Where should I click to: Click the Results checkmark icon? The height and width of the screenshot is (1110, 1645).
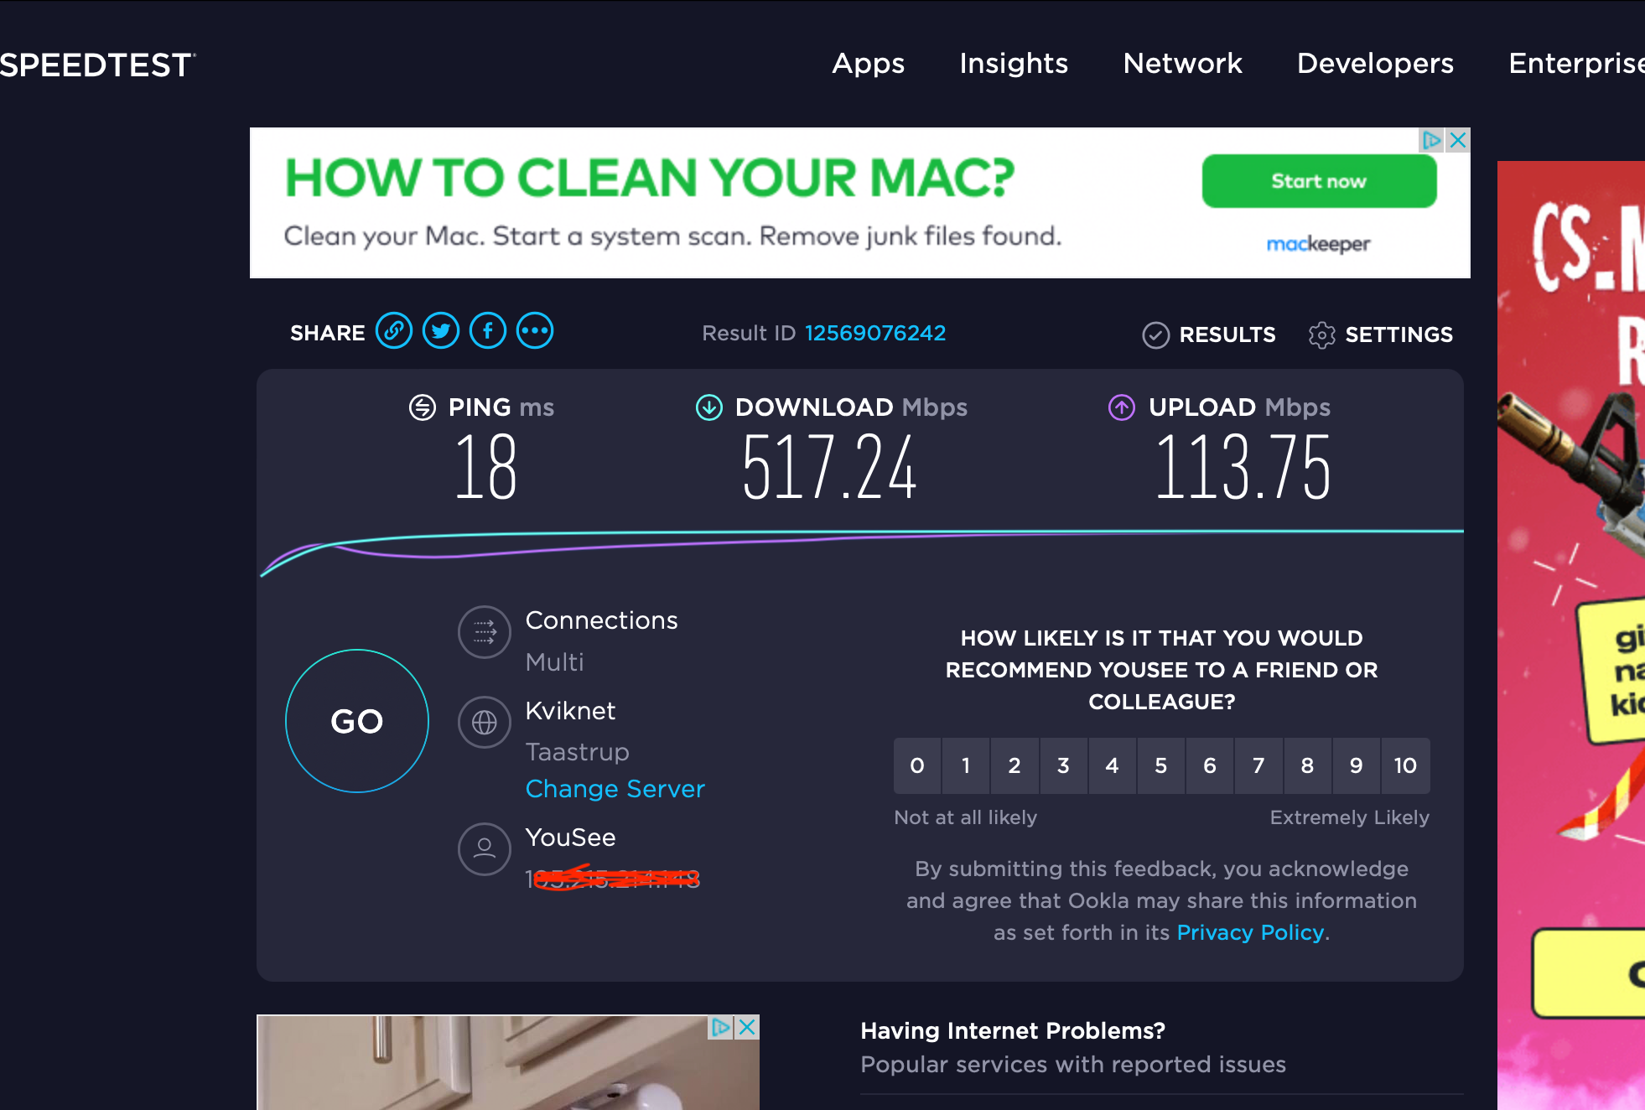(1156, 335)
